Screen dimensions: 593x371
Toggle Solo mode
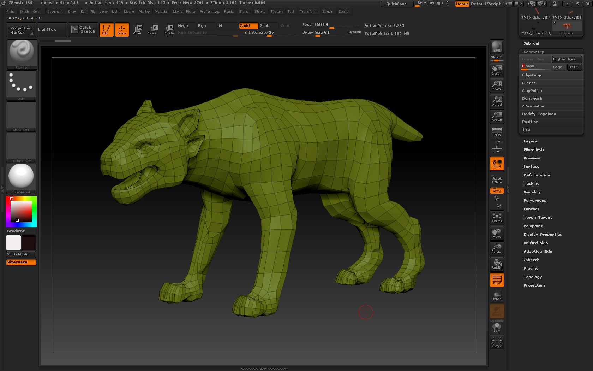[497, 327]
